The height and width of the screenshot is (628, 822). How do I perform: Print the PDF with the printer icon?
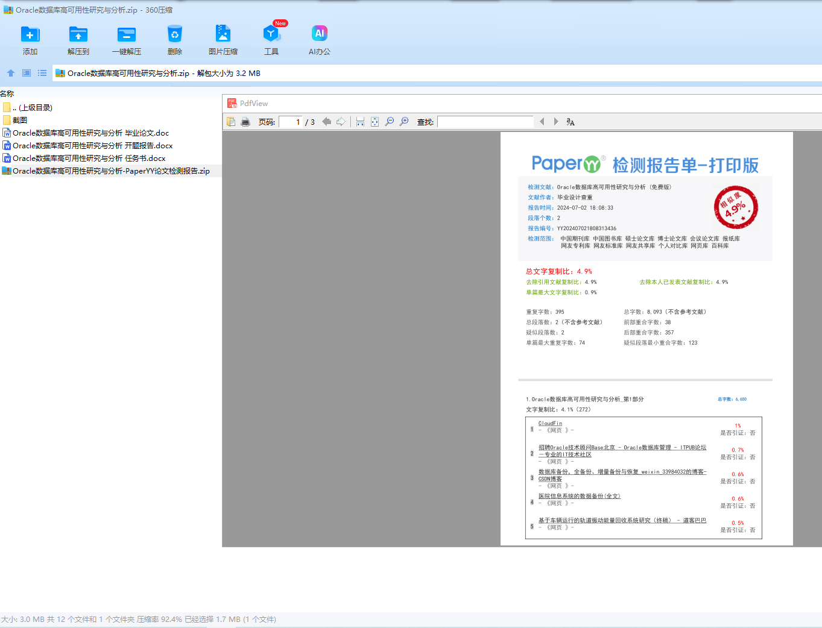pyautogui.click(x=245, y=122)
